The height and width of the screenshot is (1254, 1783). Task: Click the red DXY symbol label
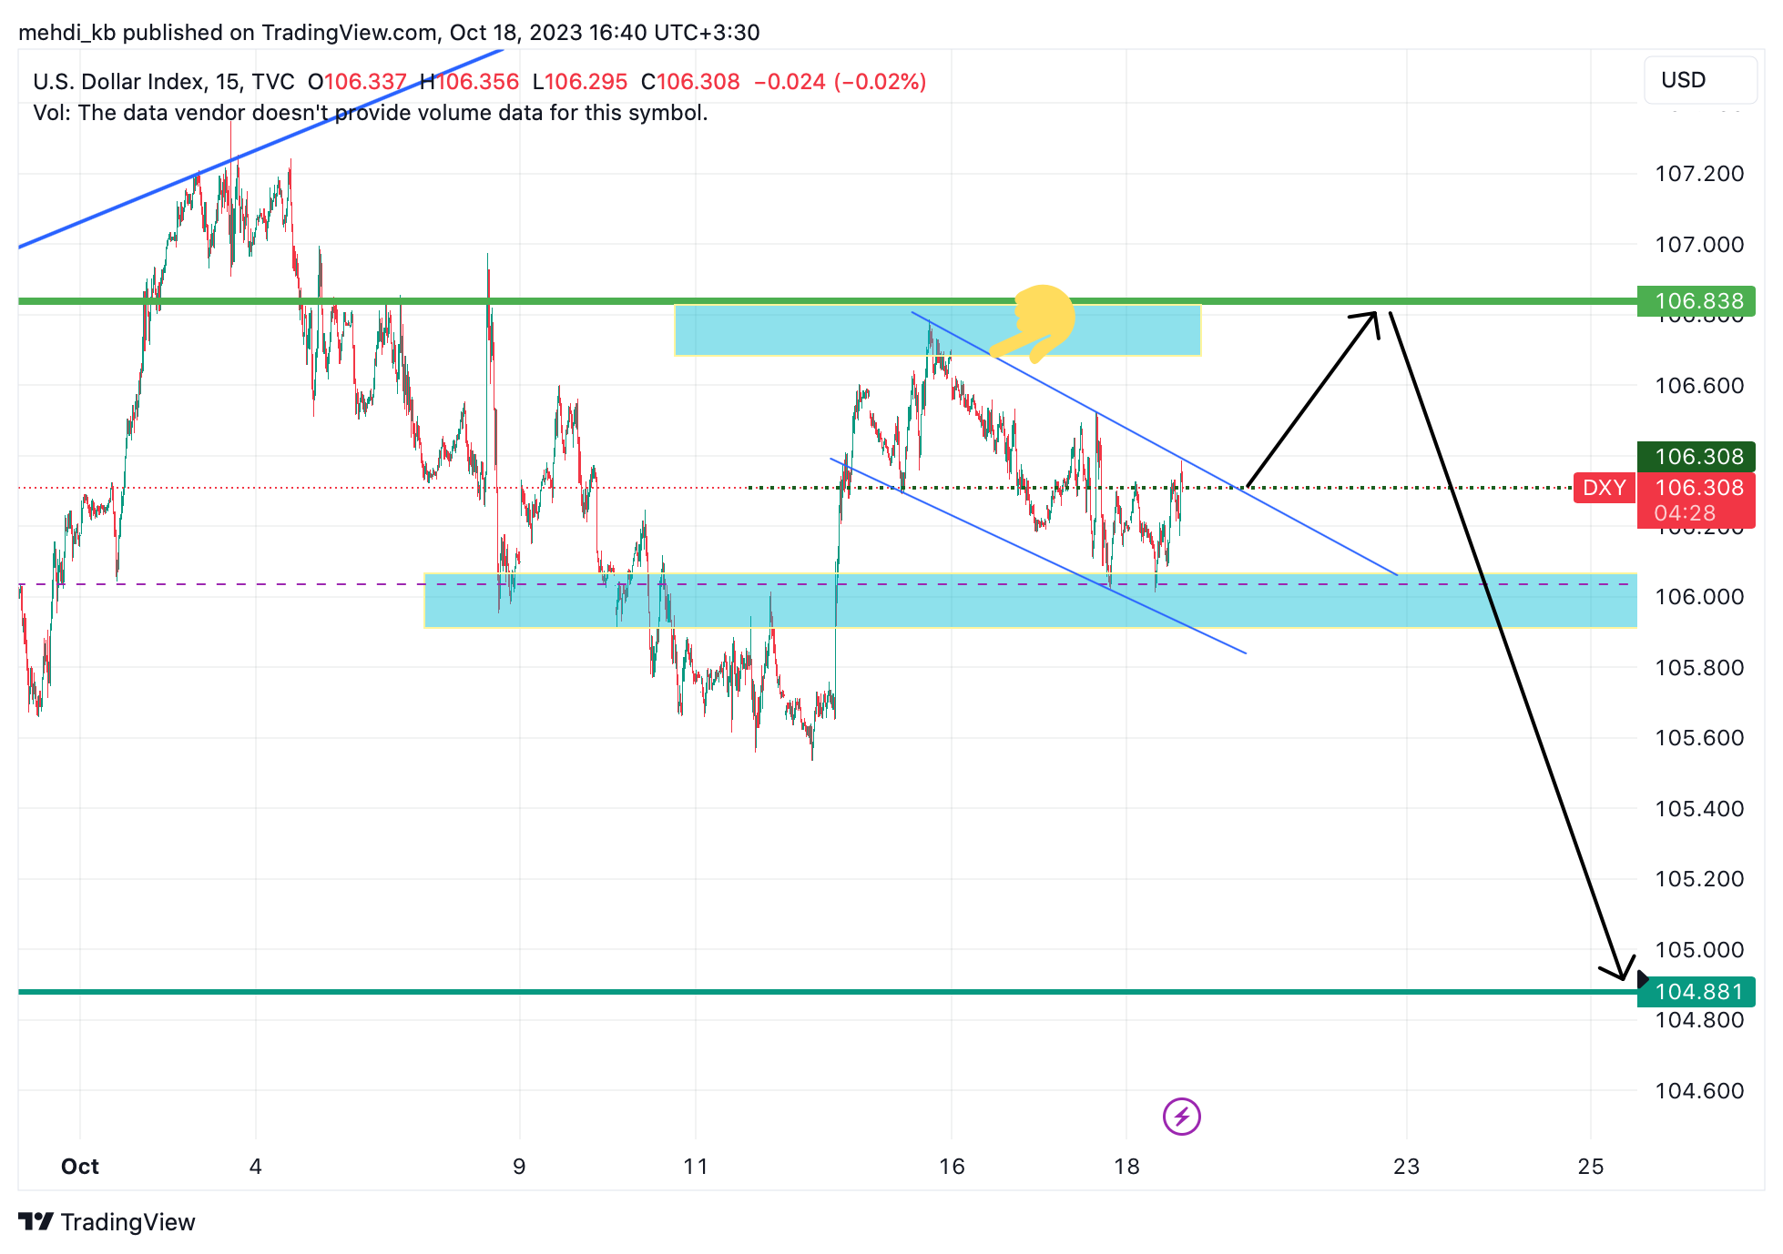point(1604,488)
